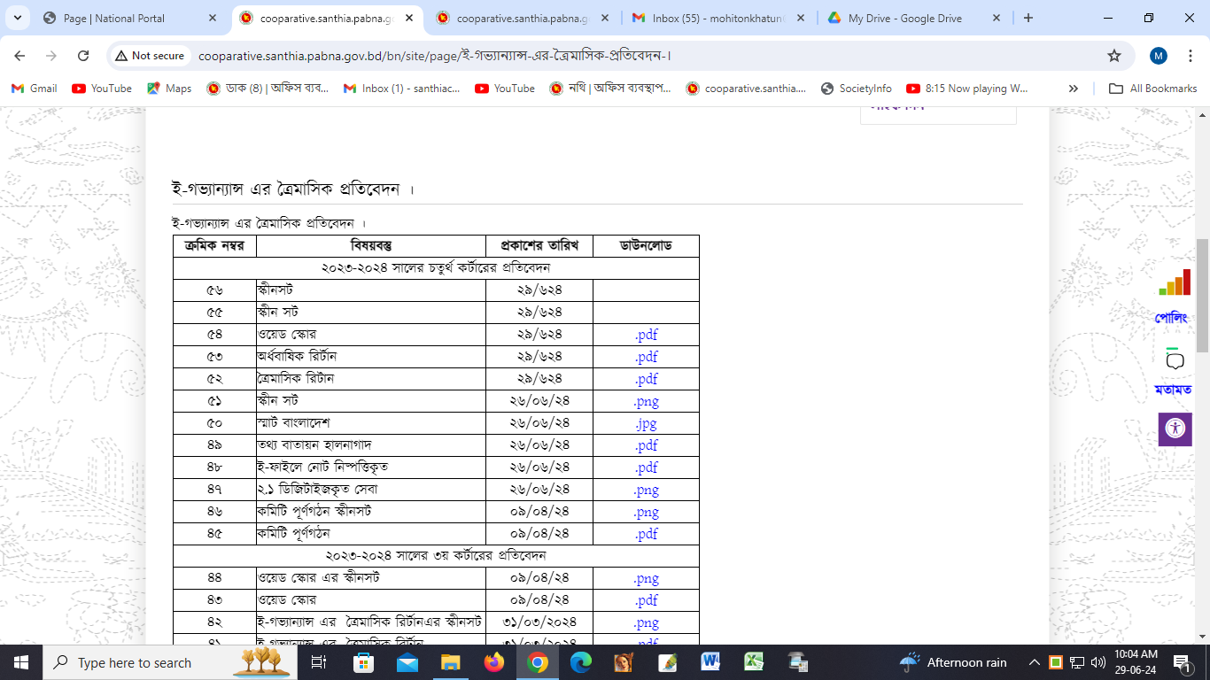Open the Chrome tab search dropdown
This screenshot has height=680, width=1210.
tap(20, 18)
